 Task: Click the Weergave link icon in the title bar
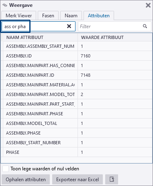[x=5, y=5]
